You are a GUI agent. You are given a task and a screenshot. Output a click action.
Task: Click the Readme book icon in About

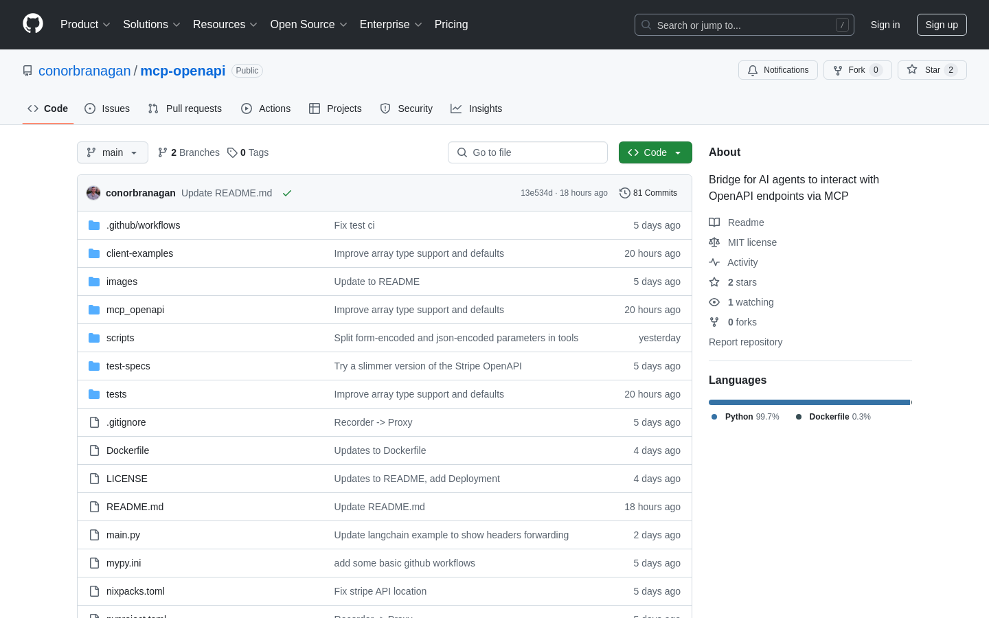click(x=714, y=222)
